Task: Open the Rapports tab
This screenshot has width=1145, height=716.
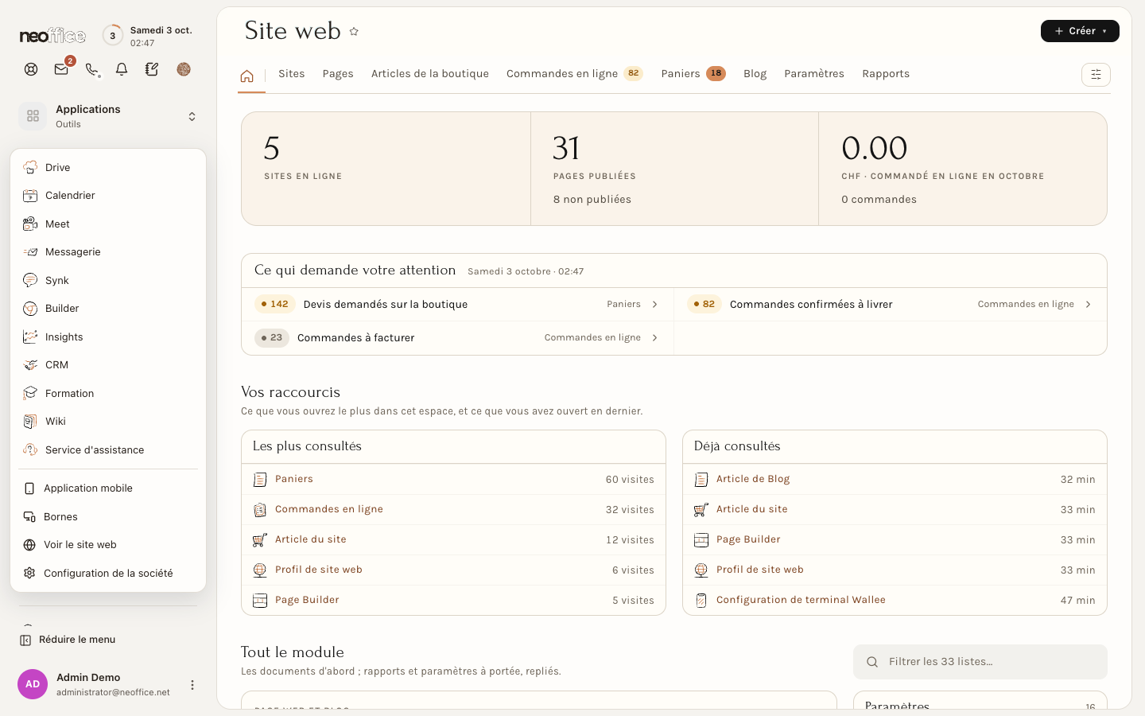Action: [x=886, y=74]
